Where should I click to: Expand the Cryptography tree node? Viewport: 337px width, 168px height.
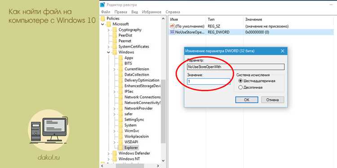[109, 30]
